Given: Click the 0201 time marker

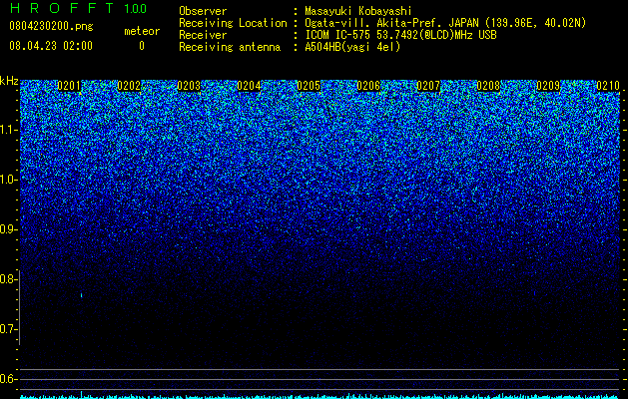Looking at the screenshot, I should (x=69, y=86).
